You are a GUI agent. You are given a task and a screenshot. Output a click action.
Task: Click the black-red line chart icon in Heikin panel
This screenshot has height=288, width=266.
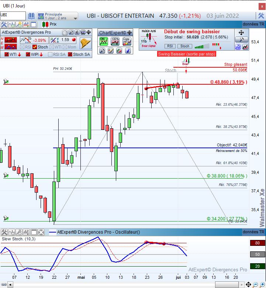(x=245, y=47)
